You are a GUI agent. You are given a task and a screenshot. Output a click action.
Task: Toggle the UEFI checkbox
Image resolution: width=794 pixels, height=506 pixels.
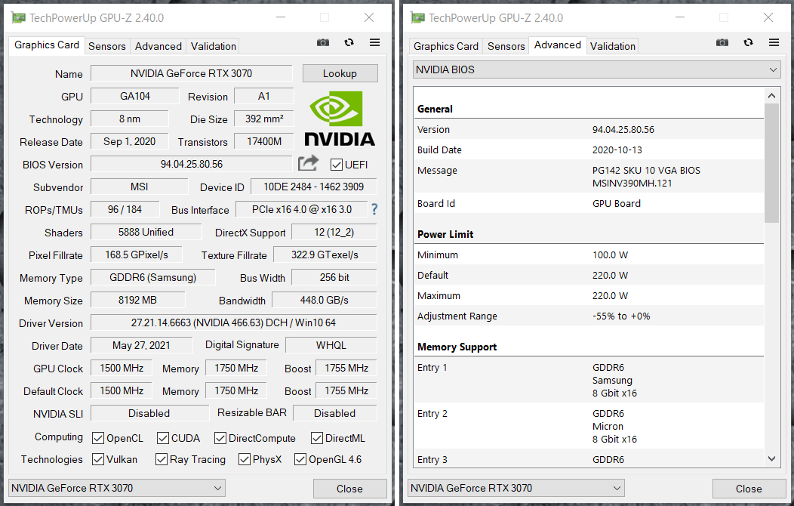click(336, 165)
